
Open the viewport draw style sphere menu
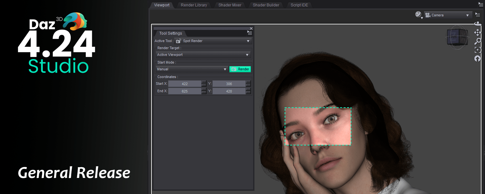(419, 15)
